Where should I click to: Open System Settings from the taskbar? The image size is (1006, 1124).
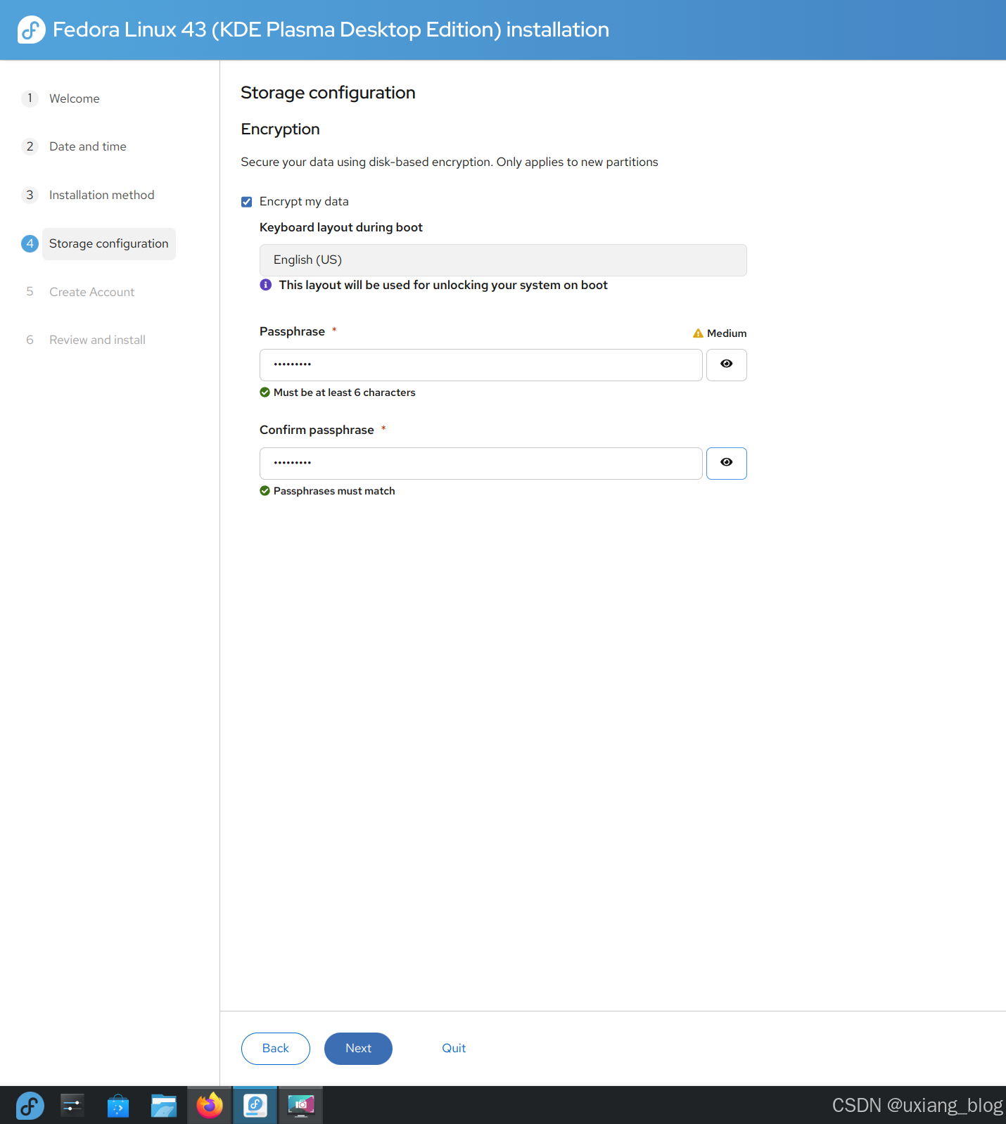tap(72, 1106)
